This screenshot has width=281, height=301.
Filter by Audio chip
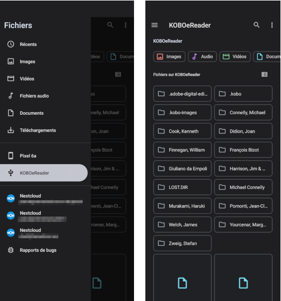point(202,57)
